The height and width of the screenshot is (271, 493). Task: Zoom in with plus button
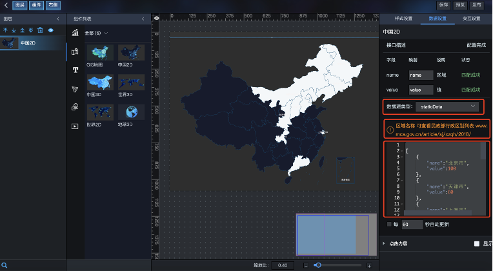coord(369,265)
